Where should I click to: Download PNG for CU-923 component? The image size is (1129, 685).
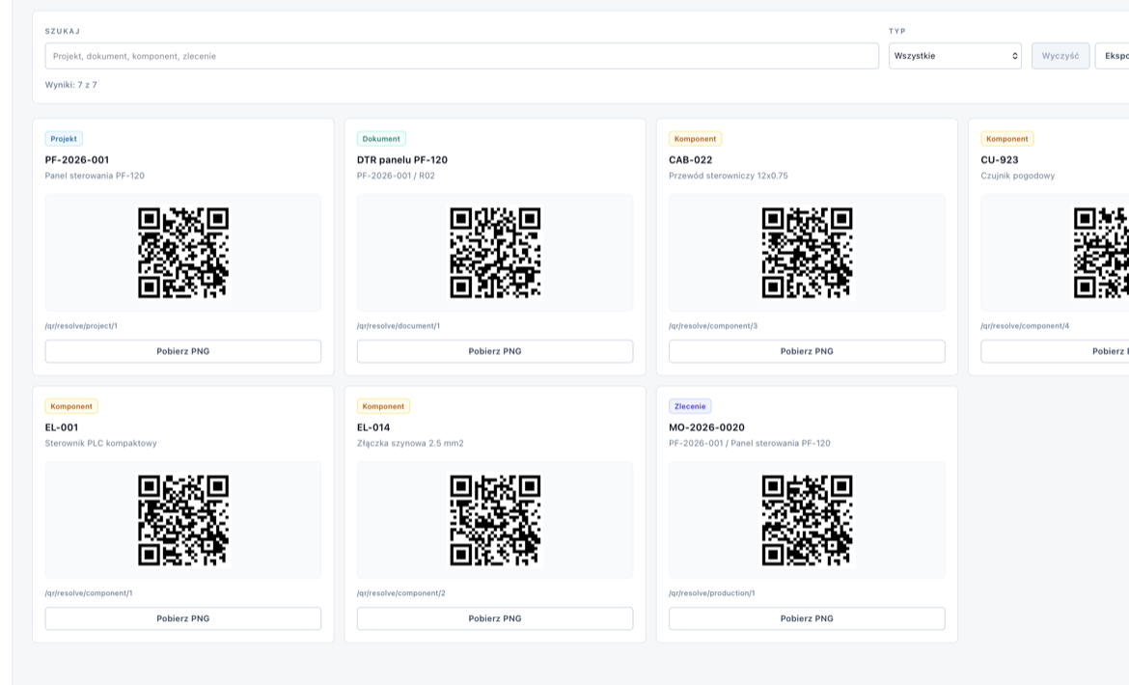tap(1055, 351)
